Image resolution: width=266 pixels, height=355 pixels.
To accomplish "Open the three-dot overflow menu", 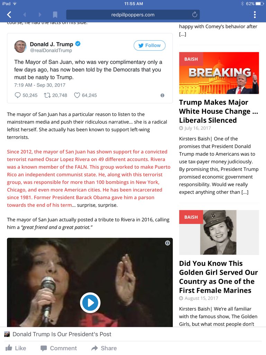I will (255, 15).
